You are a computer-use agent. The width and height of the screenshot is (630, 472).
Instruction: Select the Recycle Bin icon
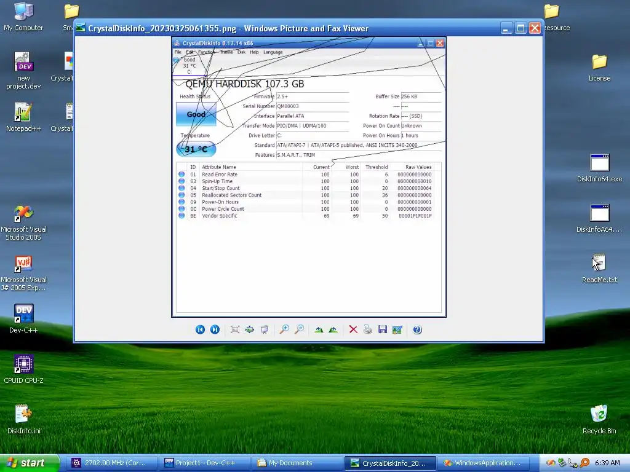click(599, 419)
